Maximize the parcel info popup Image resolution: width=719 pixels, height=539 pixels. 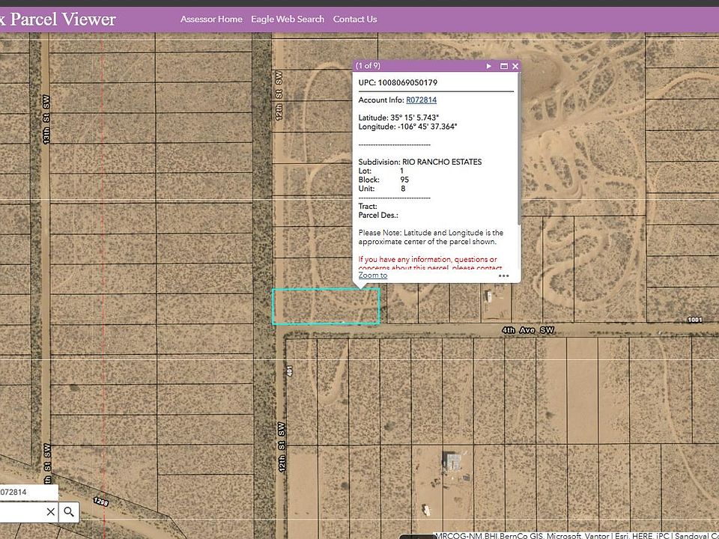503,66
